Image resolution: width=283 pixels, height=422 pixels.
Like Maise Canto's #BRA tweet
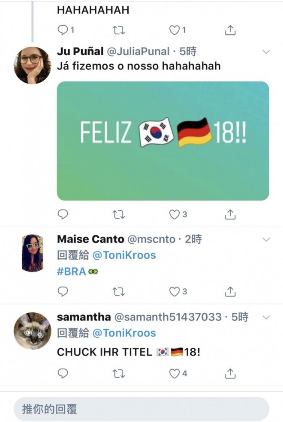175,292
